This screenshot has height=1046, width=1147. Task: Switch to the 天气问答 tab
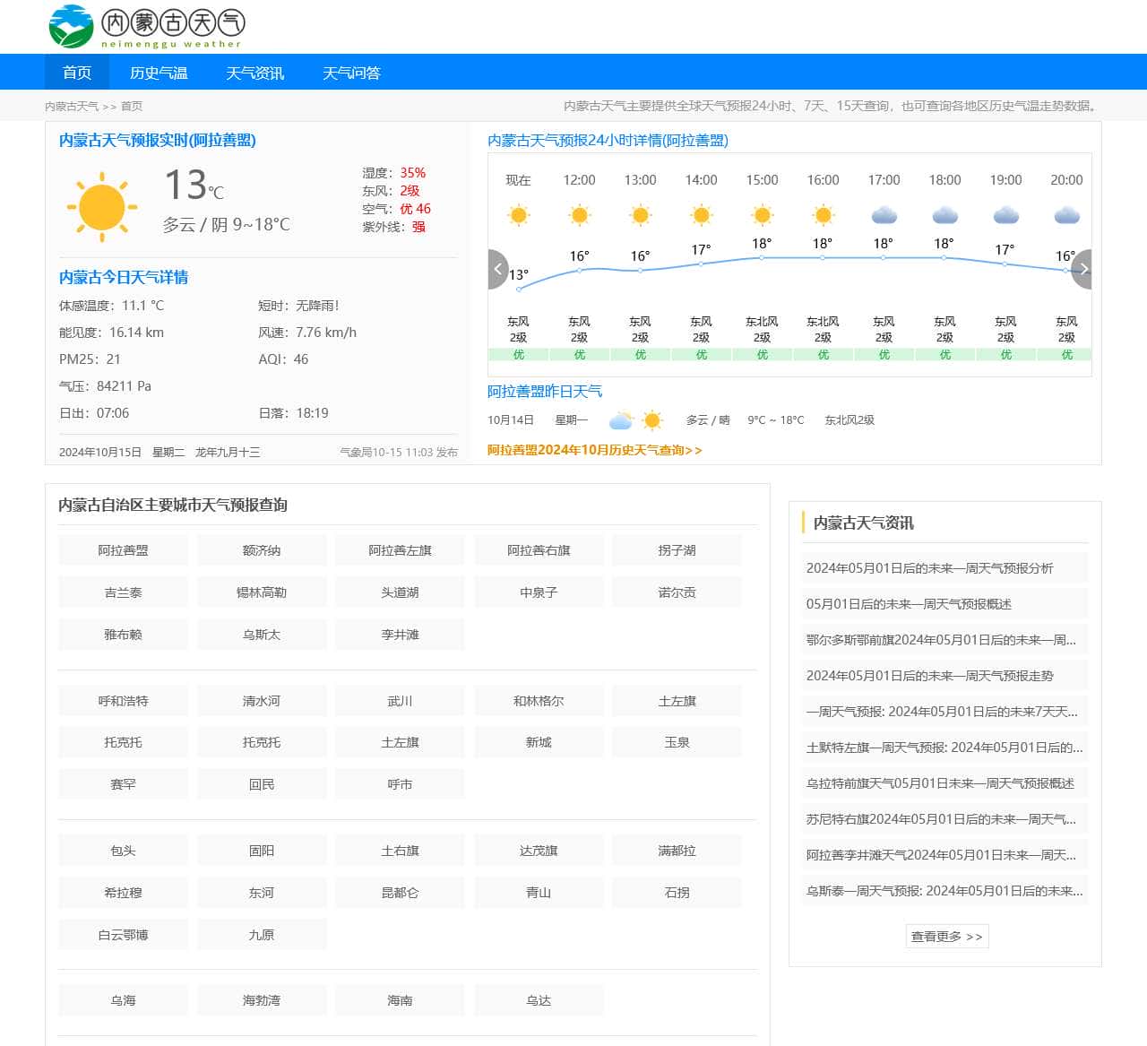[352, 72]
